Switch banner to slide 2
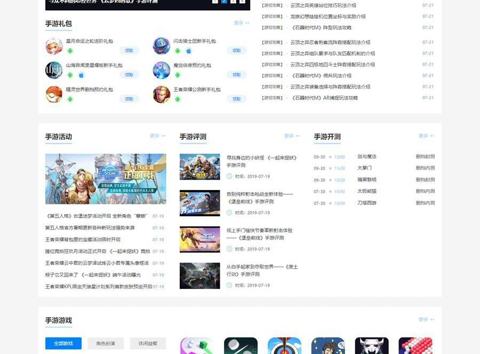480x354 pixels. pos(224,1)
